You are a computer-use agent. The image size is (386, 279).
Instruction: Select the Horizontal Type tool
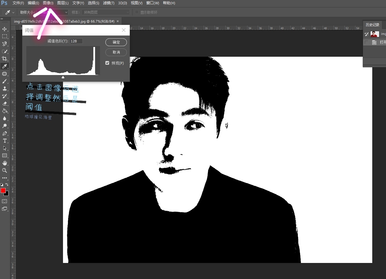5,141
